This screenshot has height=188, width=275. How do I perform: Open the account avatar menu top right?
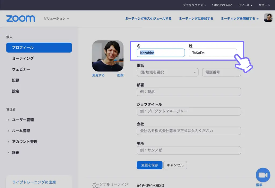coord(268,18)
